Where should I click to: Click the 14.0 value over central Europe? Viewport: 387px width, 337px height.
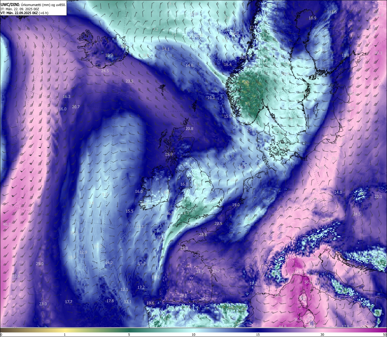point(338,192)
